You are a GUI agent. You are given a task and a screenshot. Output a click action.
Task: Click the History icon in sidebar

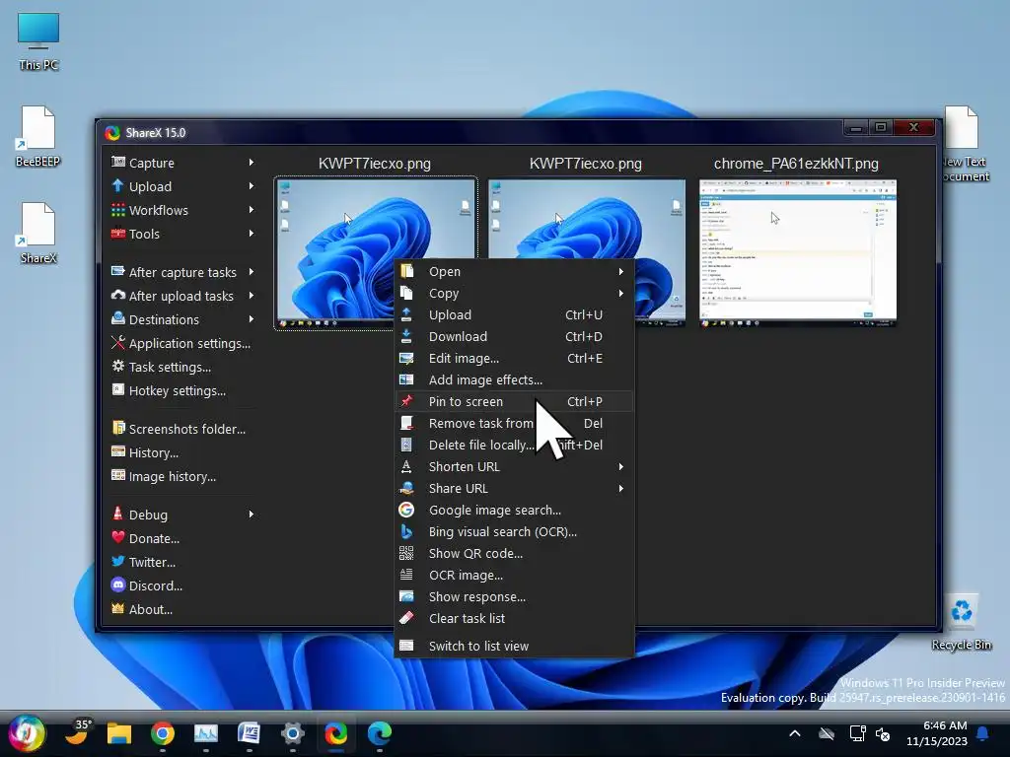pos(118,451)
